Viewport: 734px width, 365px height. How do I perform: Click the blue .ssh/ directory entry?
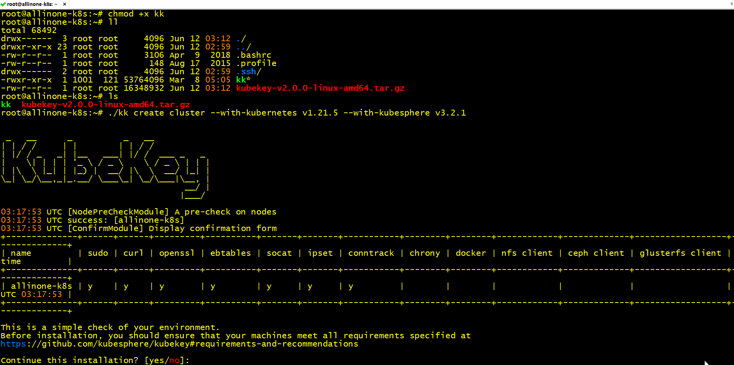click(248, 72)
